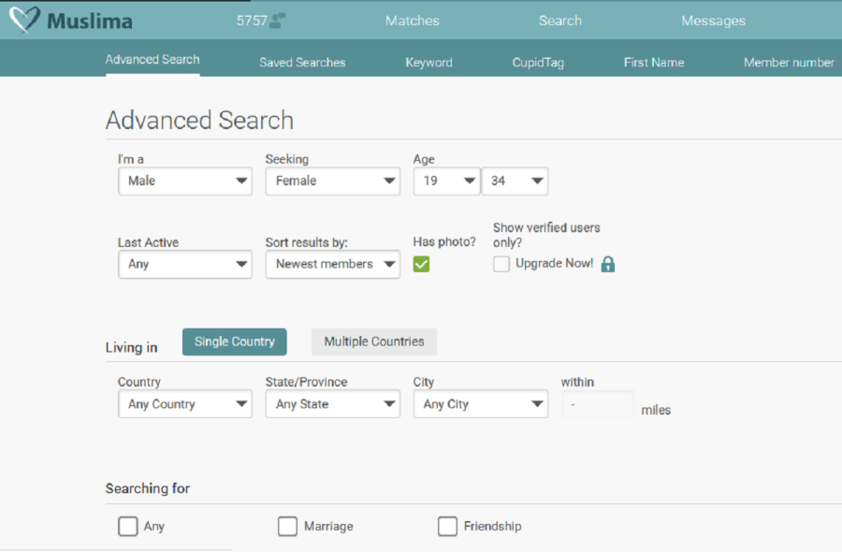Select the Any checkbox under Searching for

127,527
